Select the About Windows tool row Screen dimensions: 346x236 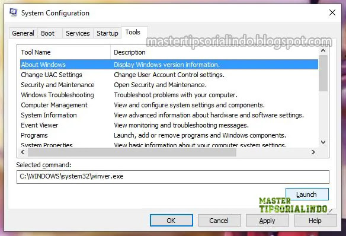[x=169, y=65]
